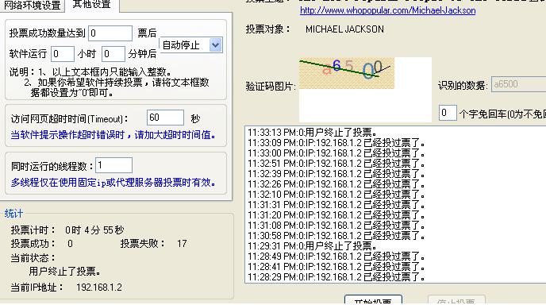Select log entry at 11:32:51 PM
The image size is (546, 305).
click(x=336, y=164)
